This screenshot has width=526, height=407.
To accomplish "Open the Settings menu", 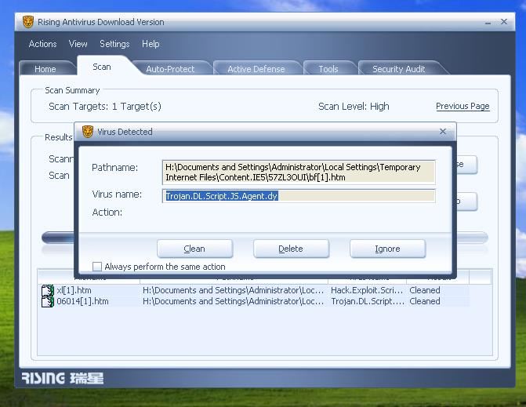I will point(114,44).
